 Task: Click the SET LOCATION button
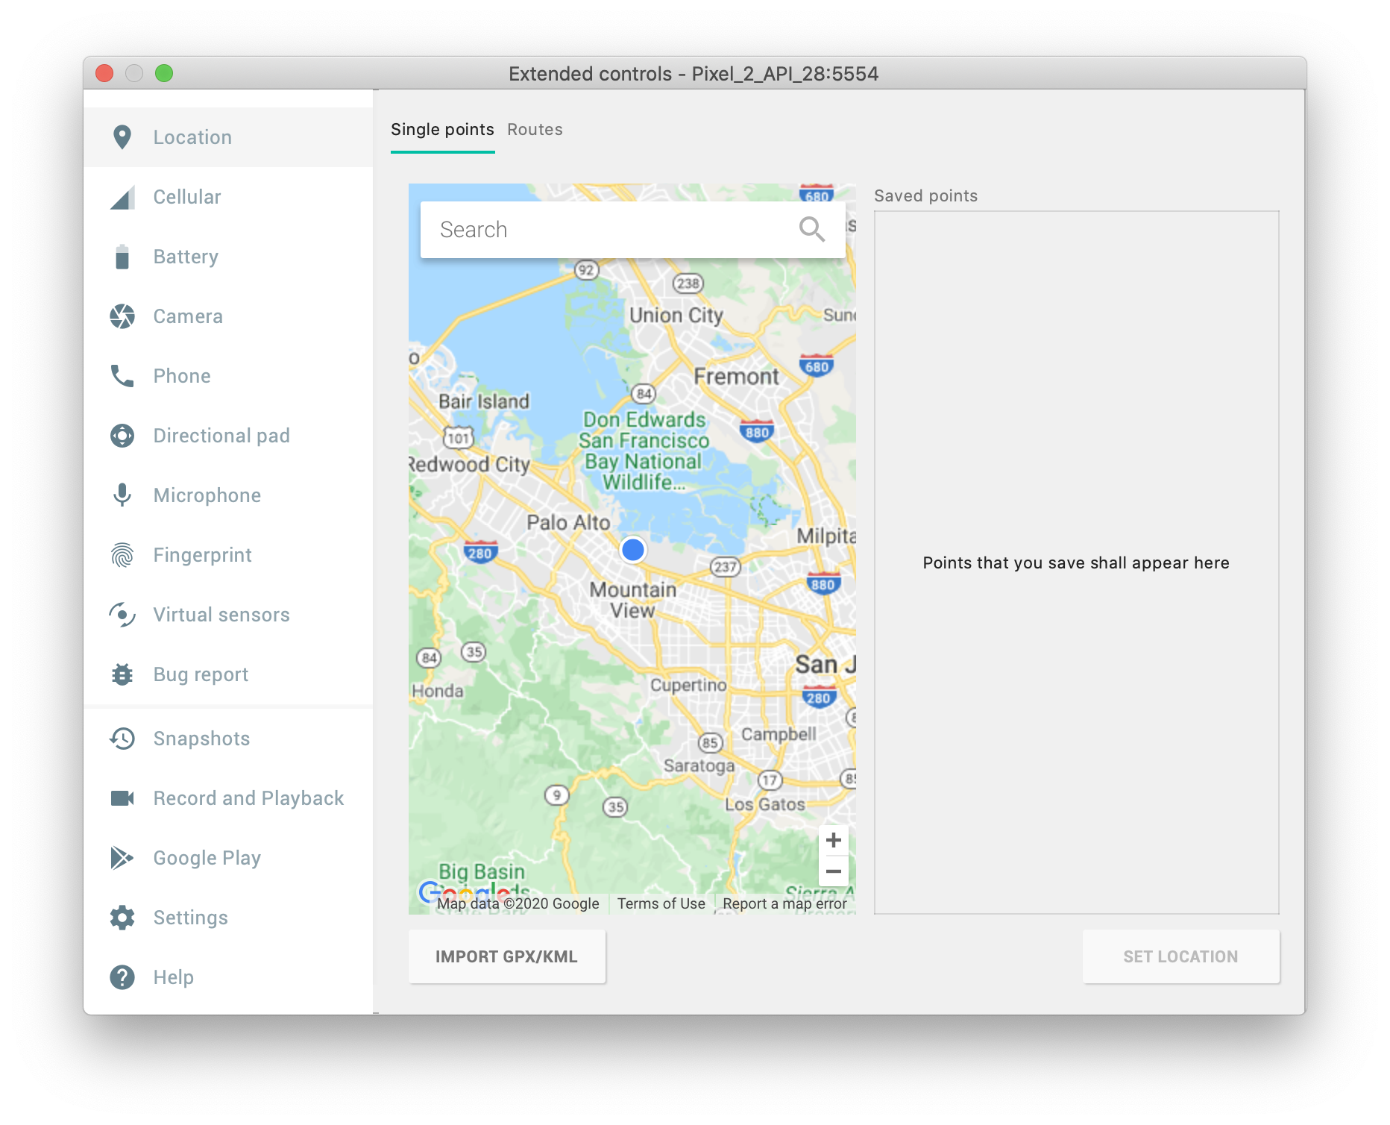(1181, 956)
